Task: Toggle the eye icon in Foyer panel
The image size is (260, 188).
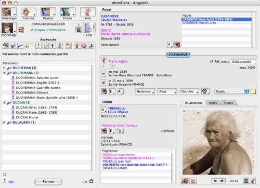Action: (x=177, y=45)
